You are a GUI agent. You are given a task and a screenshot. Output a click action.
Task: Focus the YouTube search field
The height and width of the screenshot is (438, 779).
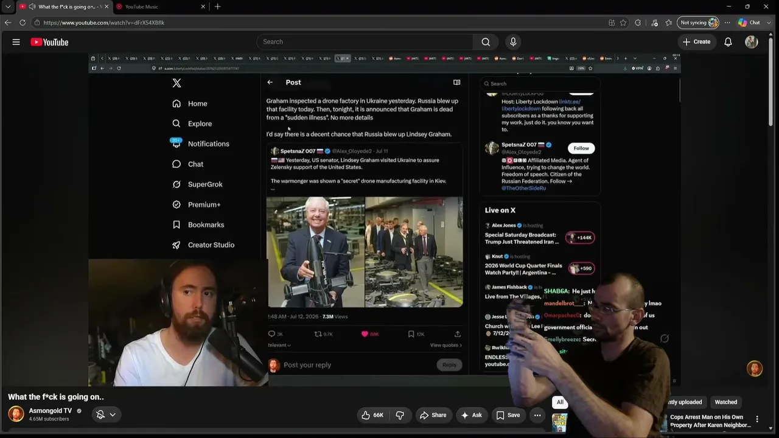pyautogui.click(x=365, y=42)
